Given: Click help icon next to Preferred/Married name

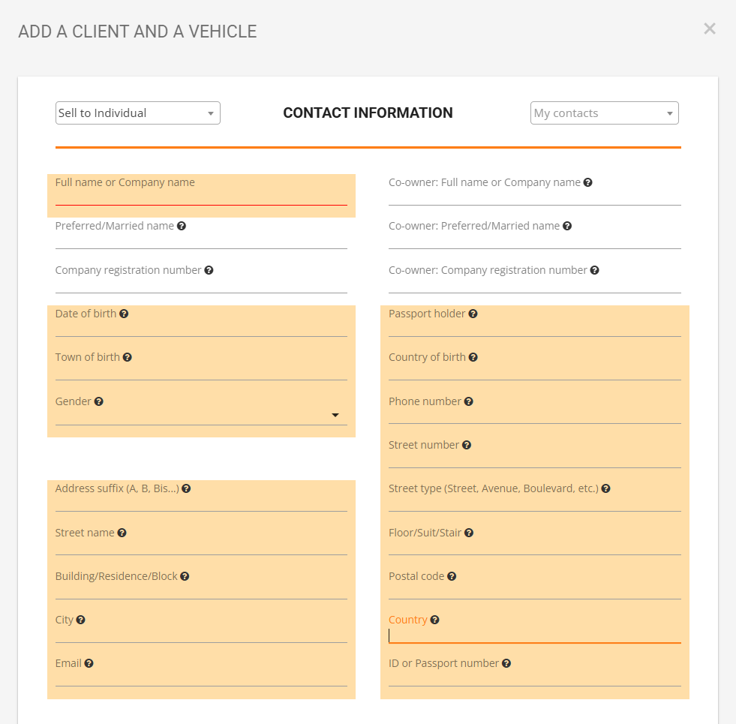Looking at the screenshot, I should [182, 226].
